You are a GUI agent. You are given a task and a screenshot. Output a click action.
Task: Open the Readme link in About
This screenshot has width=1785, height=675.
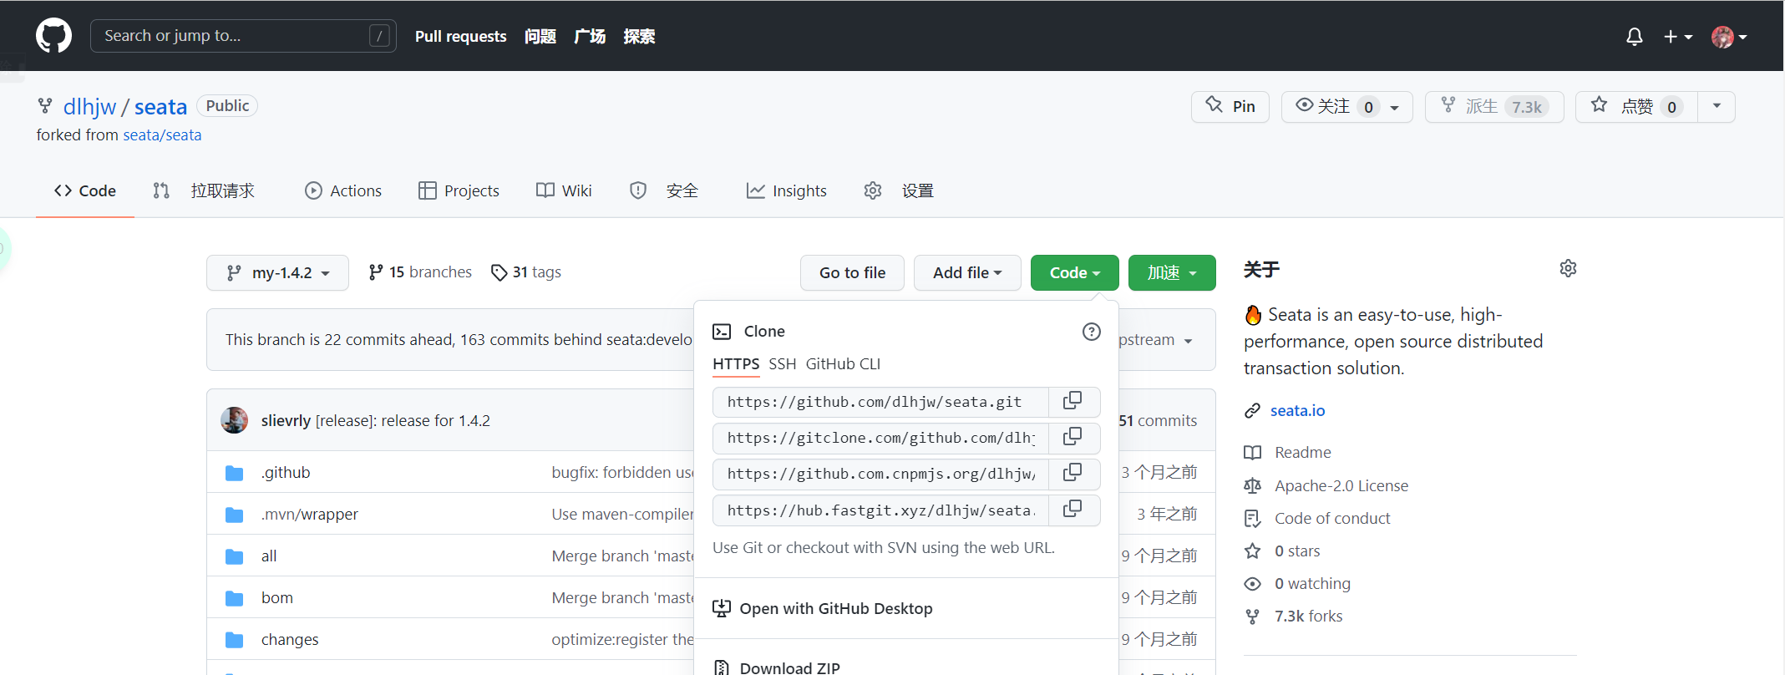pos(1302,453)
